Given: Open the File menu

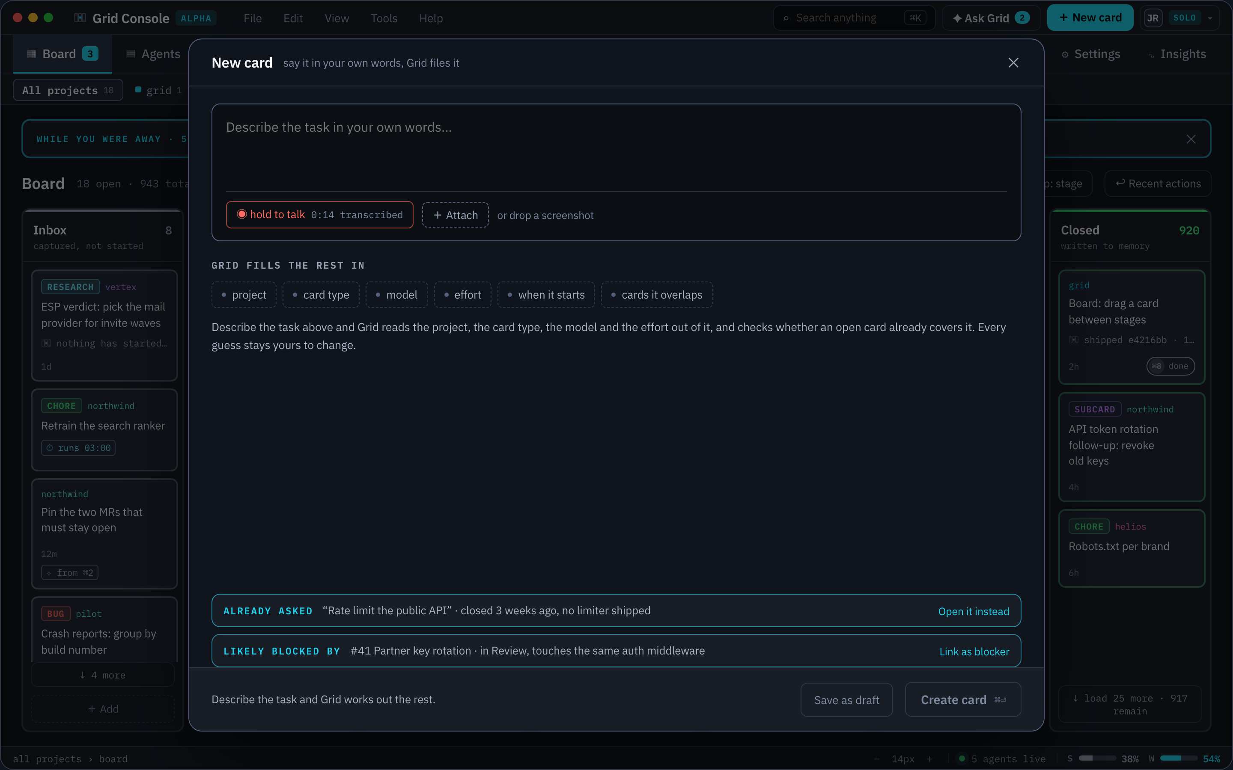Looking at the screenshot, I should (x=253, y=18).
